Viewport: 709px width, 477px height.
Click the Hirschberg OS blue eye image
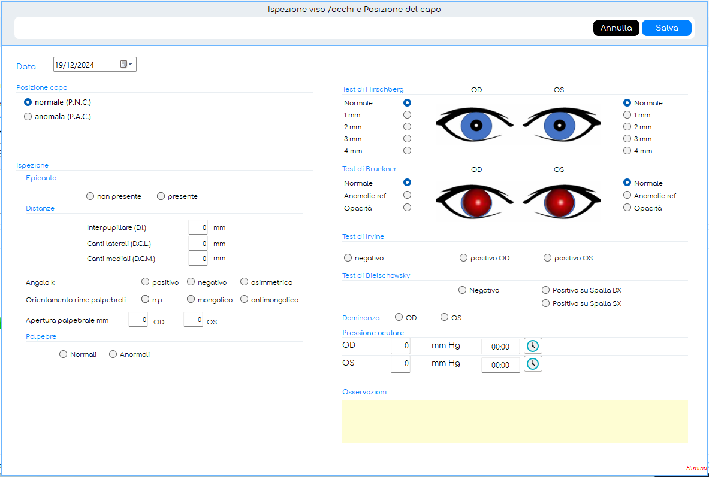[559, 126]
